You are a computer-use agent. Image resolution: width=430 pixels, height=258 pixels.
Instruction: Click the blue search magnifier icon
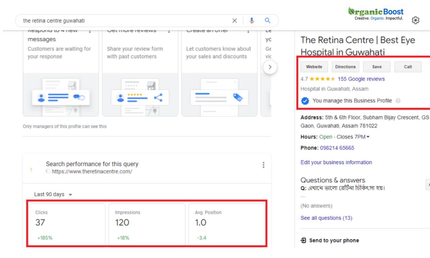click(267, 21)
